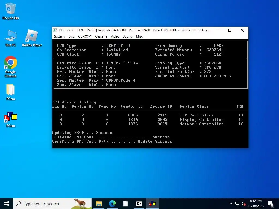Maximize the PCem window
The image size is (279, 209).
(230, 30)
